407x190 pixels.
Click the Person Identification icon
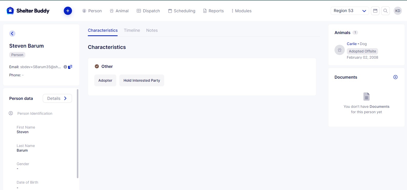11,113
